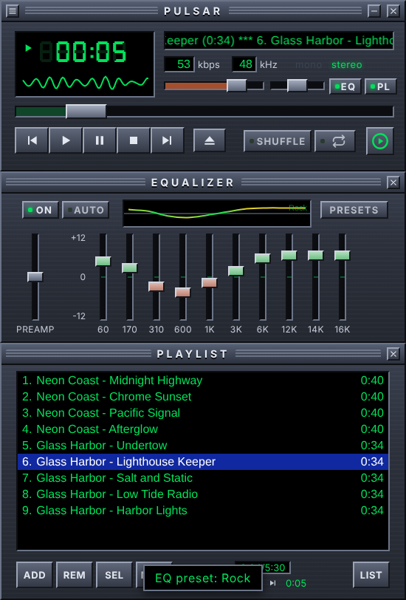Screen dimensions: 406x600
Task: Click the elapsed time display 00:05
Action: click(x=91, y=52)
